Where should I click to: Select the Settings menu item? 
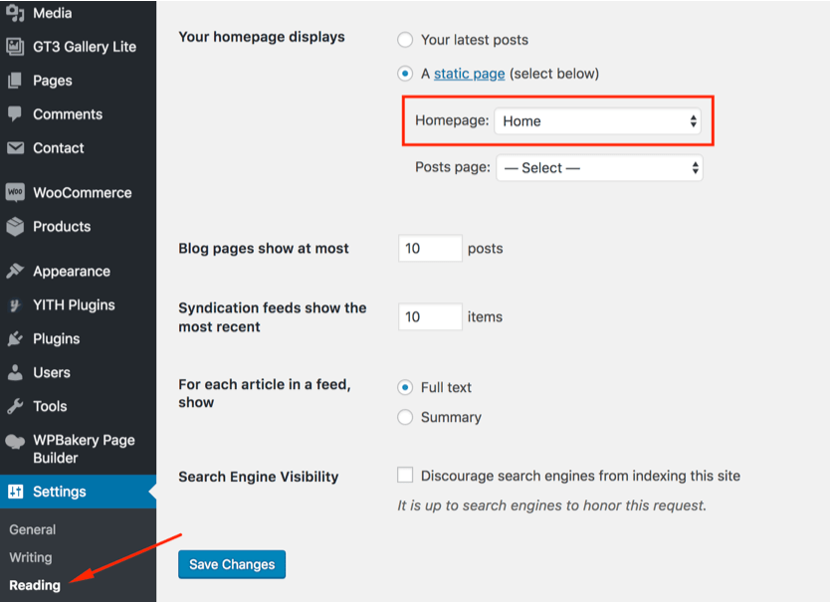tap(78, 492)
